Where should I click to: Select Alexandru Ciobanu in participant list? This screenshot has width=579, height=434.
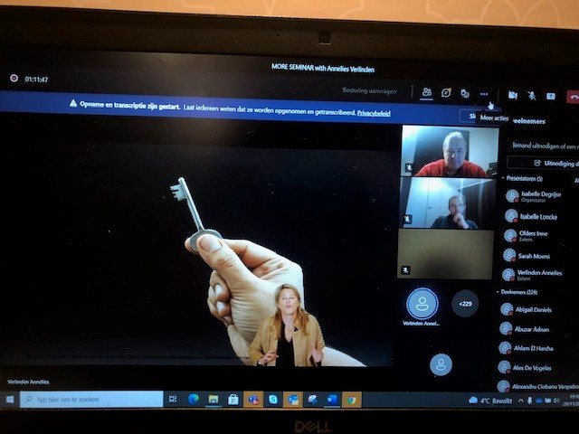tap(536, 386)
